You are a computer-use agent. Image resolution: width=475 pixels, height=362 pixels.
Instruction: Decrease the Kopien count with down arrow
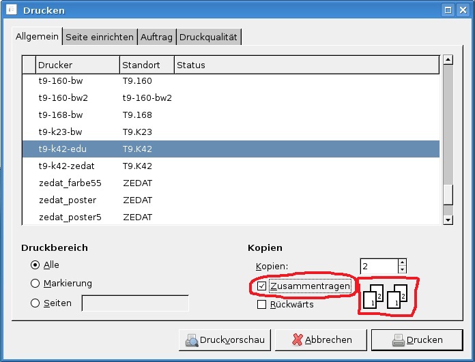(x=402, y=270)
